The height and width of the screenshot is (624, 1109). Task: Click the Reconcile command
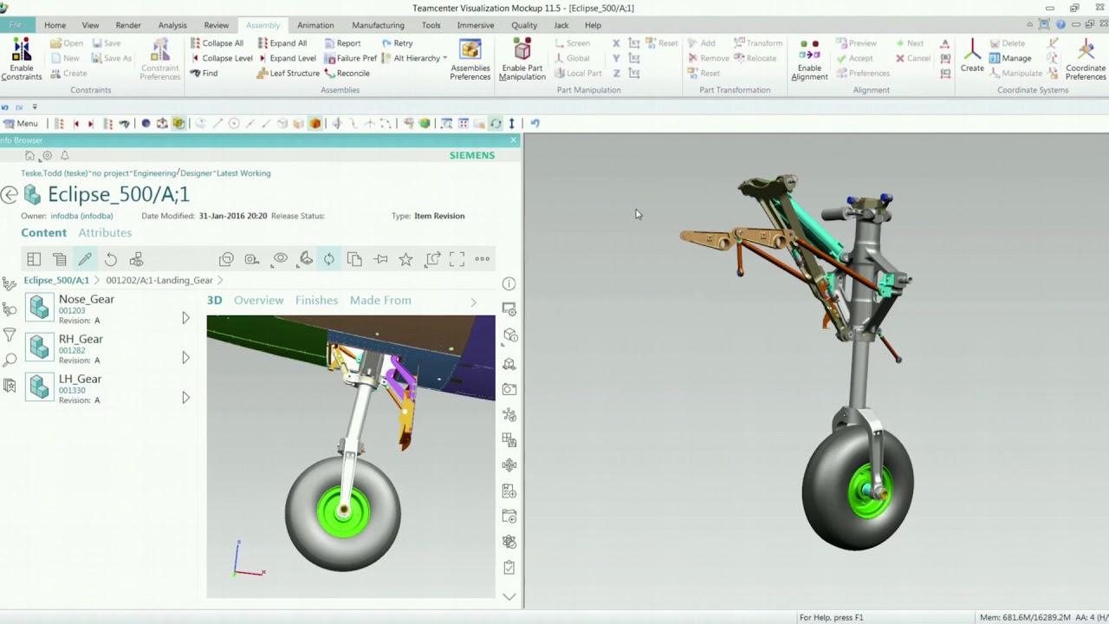[347, 73]
